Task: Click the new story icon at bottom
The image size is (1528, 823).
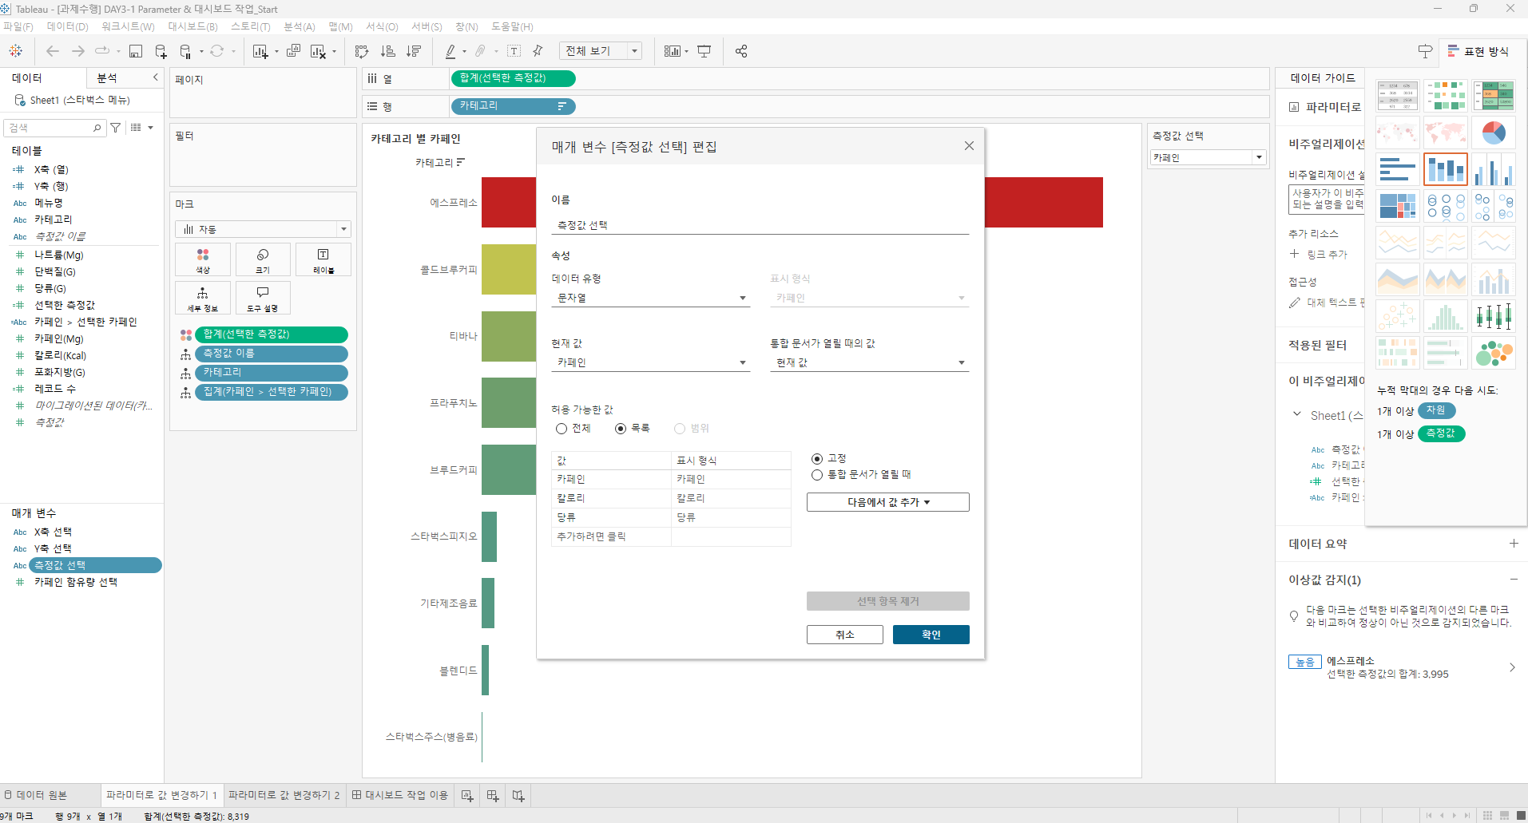Action: point(518,795)
